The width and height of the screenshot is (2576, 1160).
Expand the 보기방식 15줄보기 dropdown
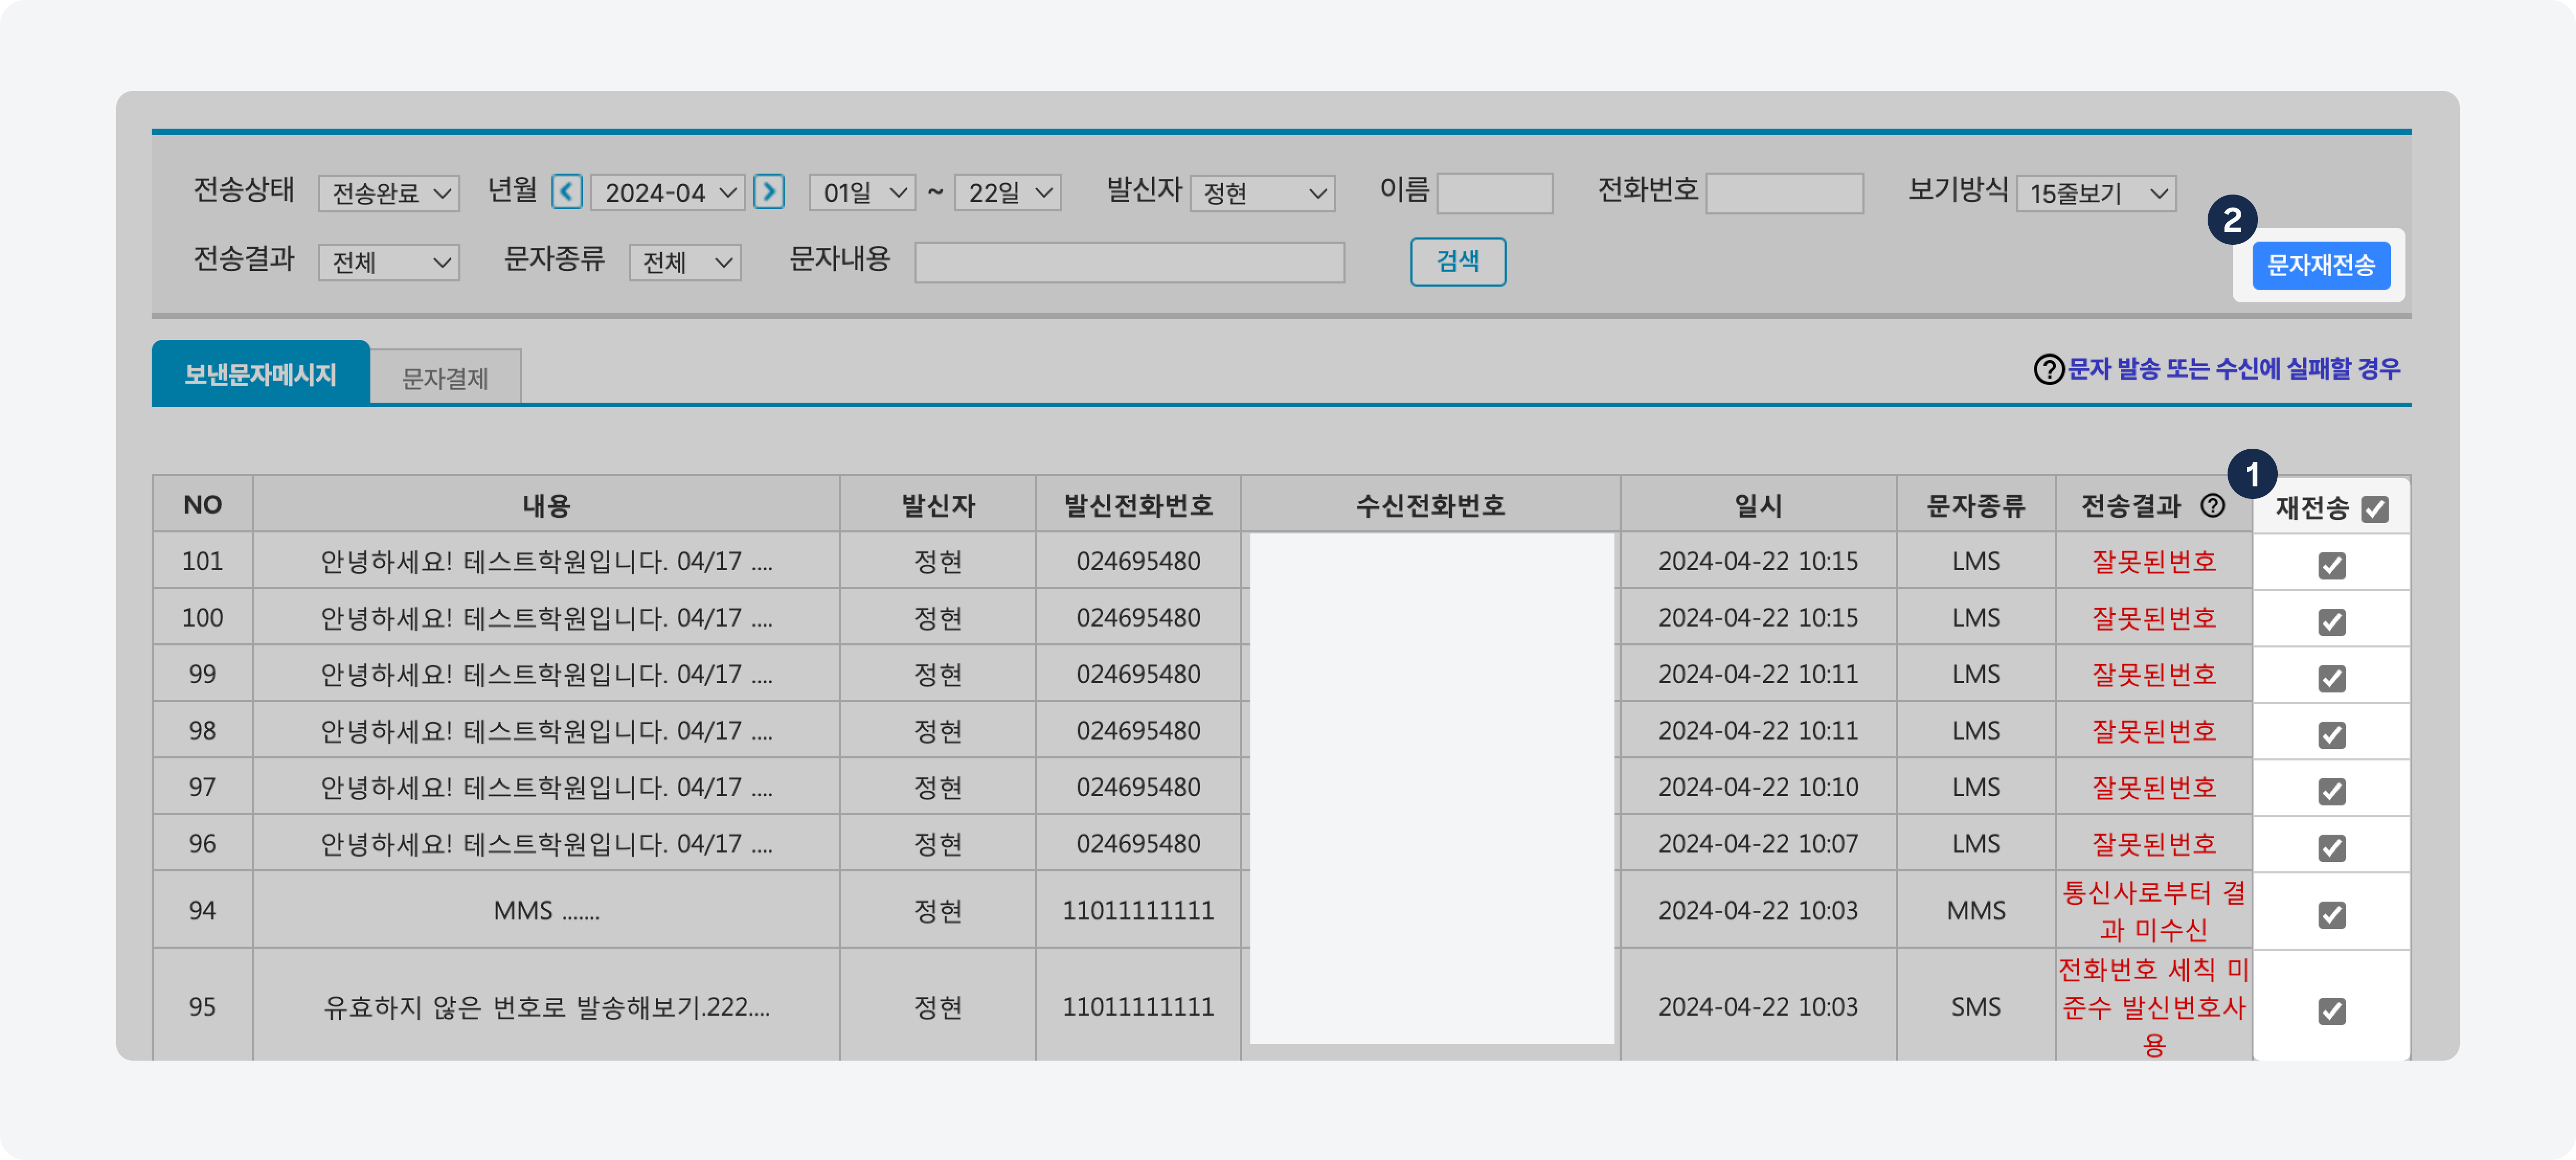point(2096,193)
